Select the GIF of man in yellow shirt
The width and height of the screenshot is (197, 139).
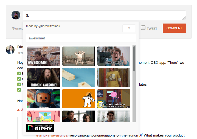click(114, 77)
